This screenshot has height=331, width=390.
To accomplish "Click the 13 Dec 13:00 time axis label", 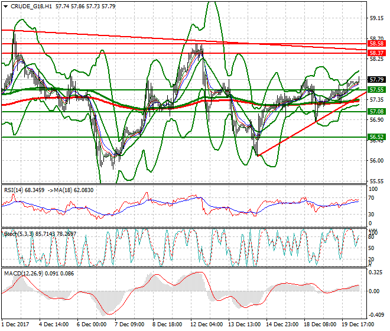I will [244, 324].
